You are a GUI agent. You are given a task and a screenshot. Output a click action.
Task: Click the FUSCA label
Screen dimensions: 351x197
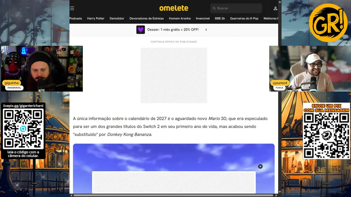click(279, 88)
